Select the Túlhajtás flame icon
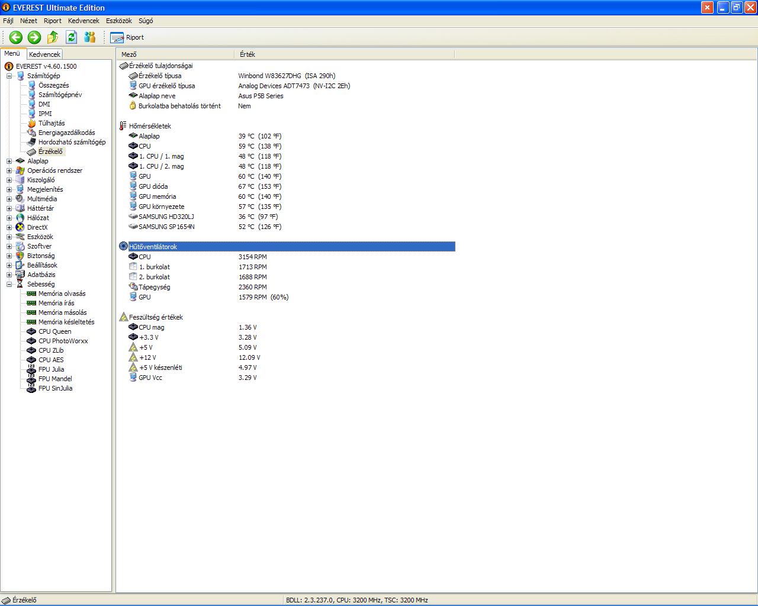The image size is (758, 606). pos(31,123)
